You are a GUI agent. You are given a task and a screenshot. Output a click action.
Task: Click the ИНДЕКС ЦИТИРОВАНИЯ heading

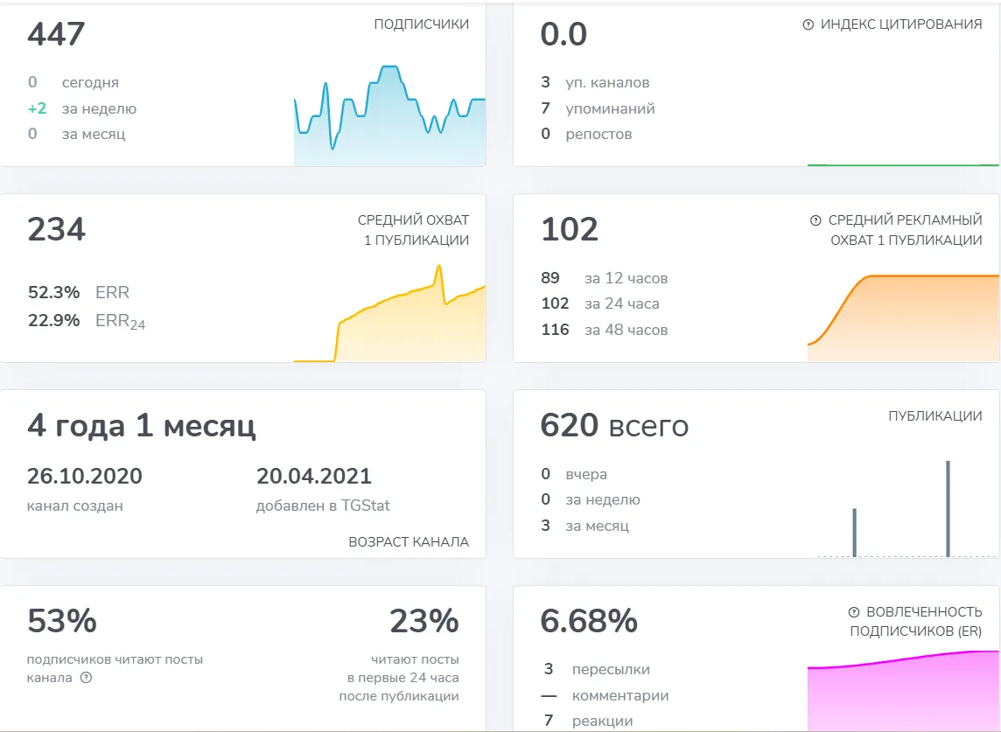tap(901, 24)
